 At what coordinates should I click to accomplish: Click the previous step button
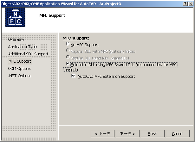pos(102,133)
